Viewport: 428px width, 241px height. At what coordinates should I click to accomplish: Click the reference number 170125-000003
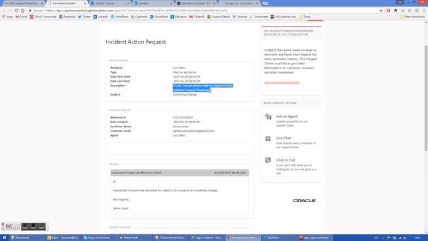pyautogui.click(x=183, y=118)
